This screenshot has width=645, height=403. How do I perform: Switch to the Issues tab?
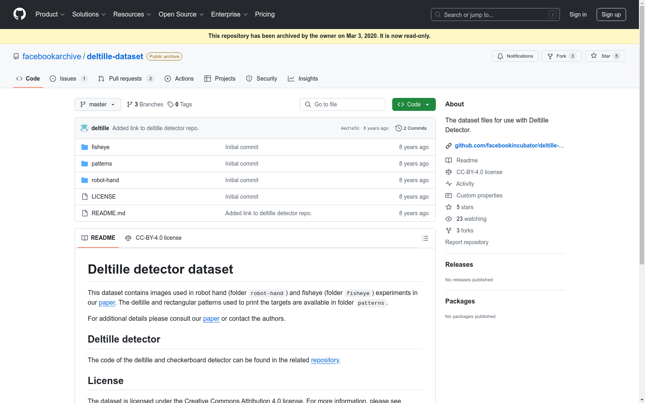click(69, 79)
